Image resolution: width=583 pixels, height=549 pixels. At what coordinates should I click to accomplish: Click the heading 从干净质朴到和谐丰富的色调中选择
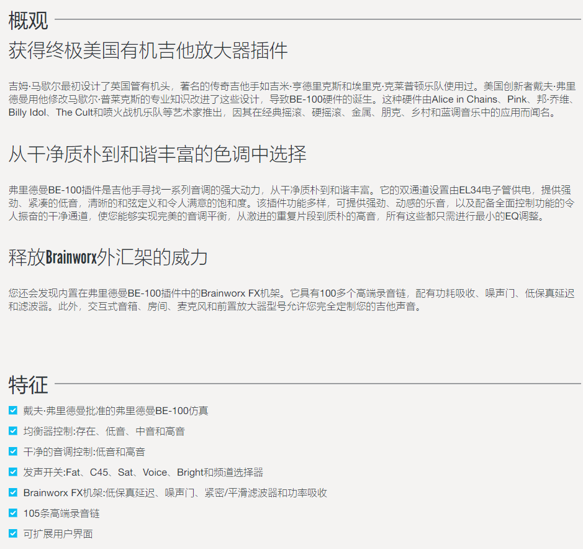pyautogui.click(x=157, y=154)
